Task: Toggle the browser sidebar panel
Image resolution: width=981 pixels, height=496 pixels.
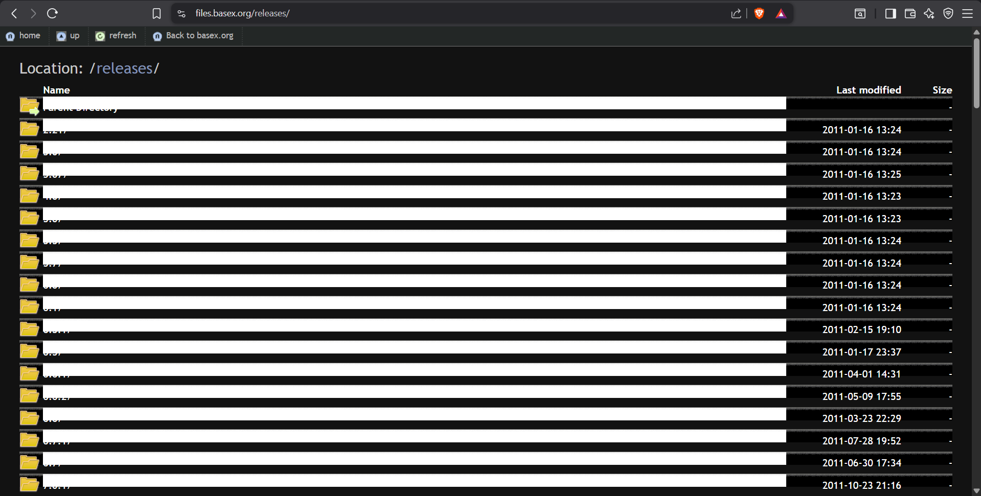Action: click(x=890, y=14)
